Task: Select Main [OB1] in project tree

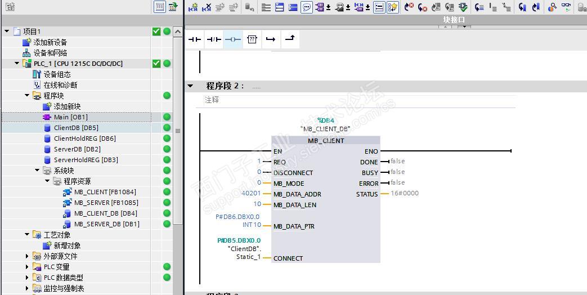Action: click(x=71, y=117)
